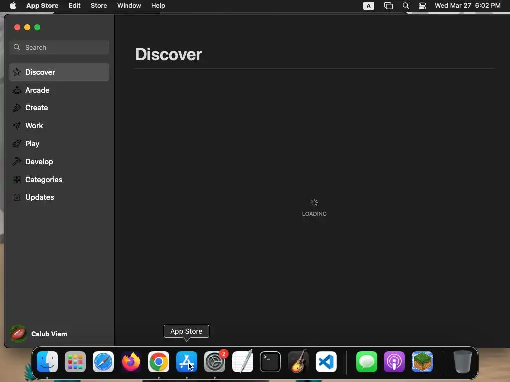Browse the Categories label in the sidebar

(44, 179)
